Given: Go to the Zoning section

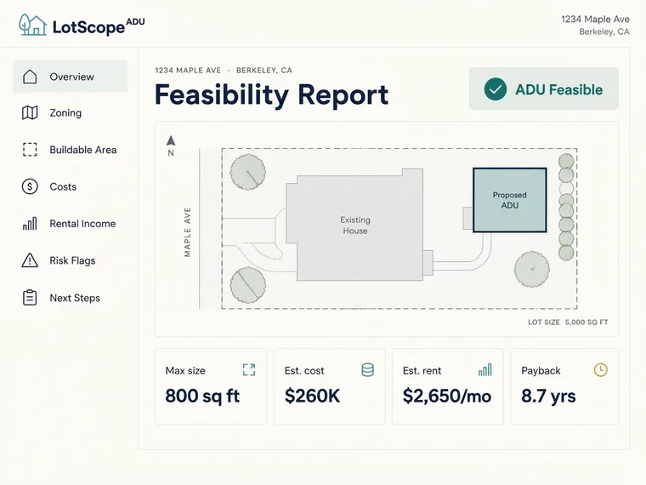Looking at the screenshot, I should pos(70,112).
